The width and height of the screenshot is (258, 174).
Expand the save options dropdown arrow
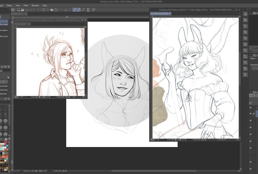(x=30, y=10)
